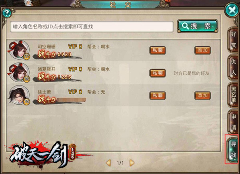Go to previous page with left arrow
240x174 pixels.
[108, 163]
